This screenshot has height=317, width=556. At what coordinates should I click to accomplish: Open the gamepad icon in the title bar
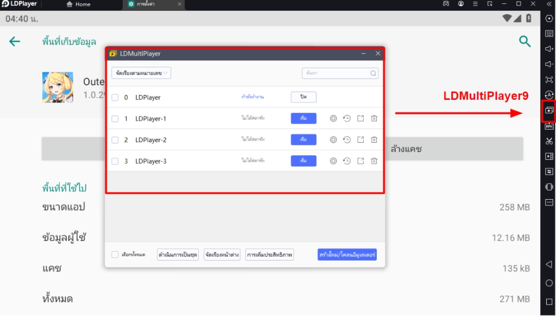[x=446, y=4]
